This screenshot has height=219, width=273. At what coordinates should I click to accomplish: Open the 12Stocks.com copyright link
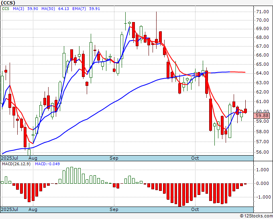coord(256,216)
